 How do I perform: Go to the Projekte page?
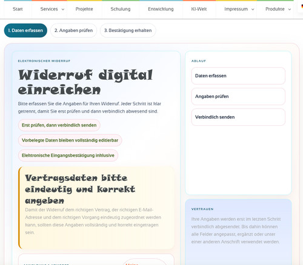tap(84, 9)
